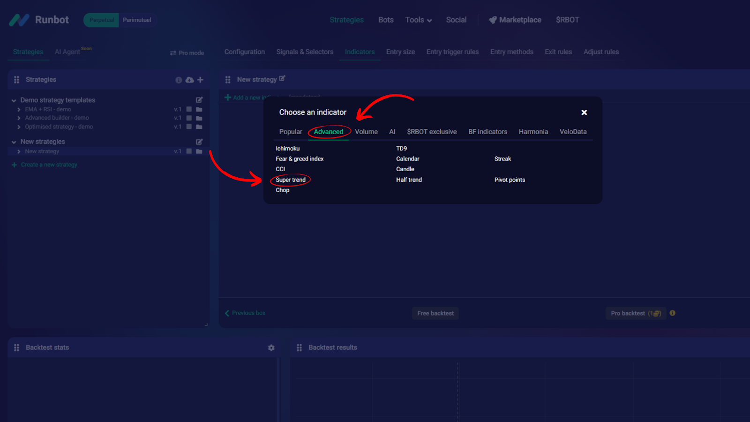Go to Previous box
This screenshot has height=422, width=750.
pyautogui.click(x=245, y=313)
